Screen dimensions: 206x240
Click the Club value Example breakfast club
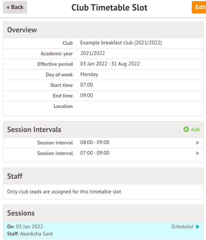[x=121, y=43]
